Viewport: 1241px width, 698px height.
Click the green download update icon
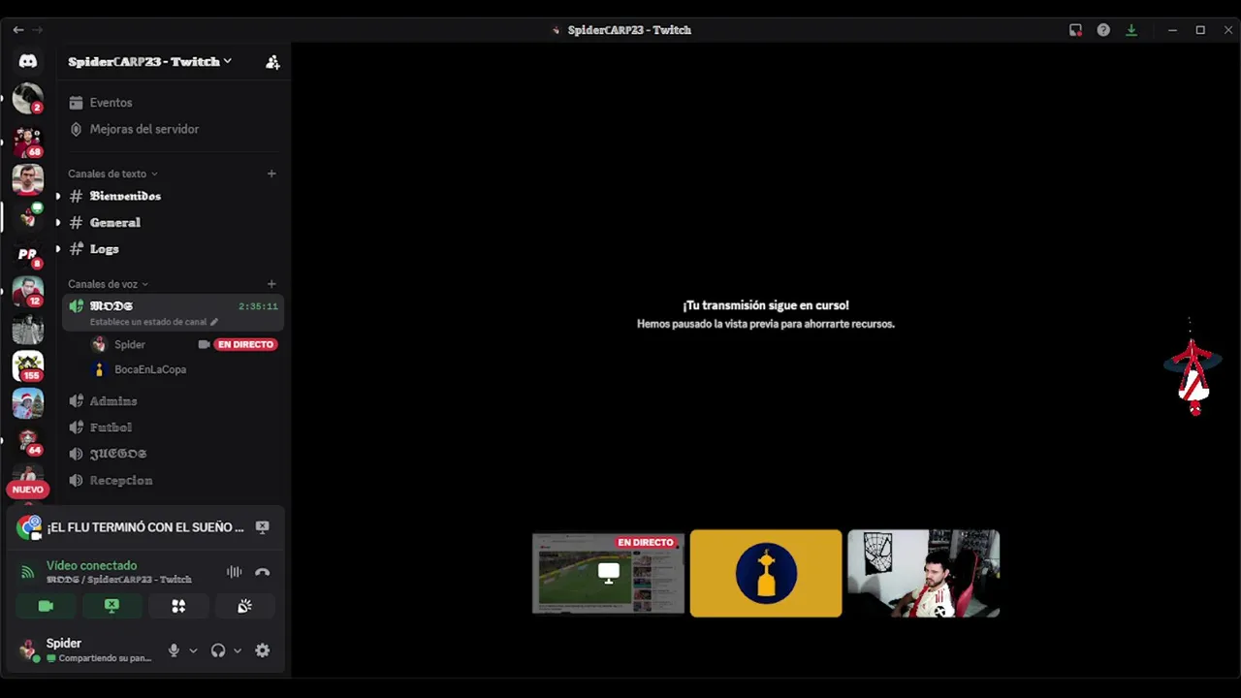tap(1130, 30)
